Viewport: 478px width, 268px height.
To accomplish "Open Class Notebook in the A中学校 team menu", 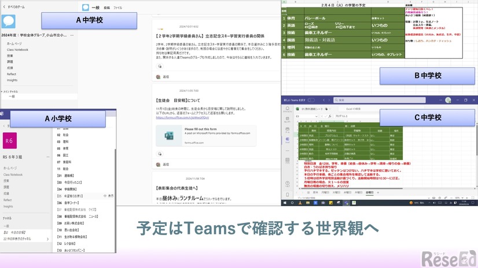I will (x=17, y=50).
